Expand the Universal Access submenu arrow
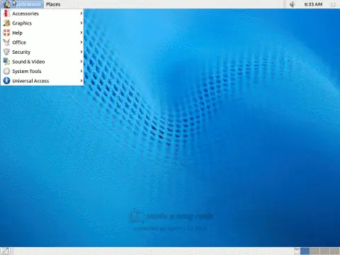340x255 pixels. pyautogui.click(x=81, y=81)
